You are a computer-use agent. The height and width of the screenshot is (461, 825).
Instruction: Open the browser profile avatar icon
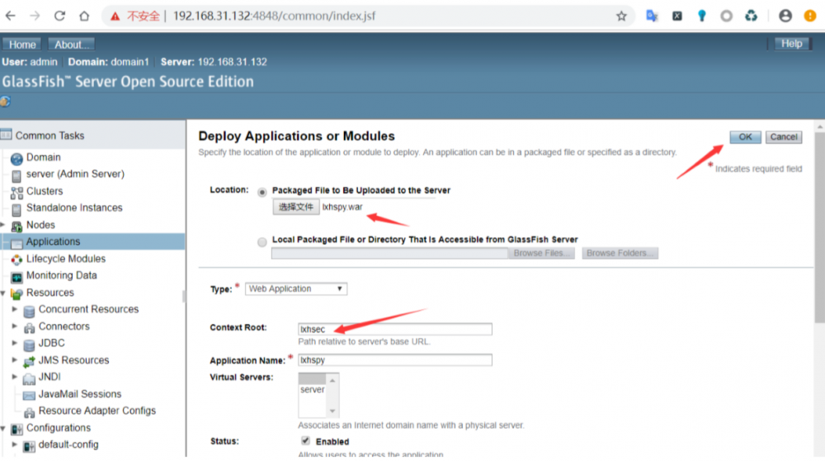pyautogui.click(x=785, y=16)
